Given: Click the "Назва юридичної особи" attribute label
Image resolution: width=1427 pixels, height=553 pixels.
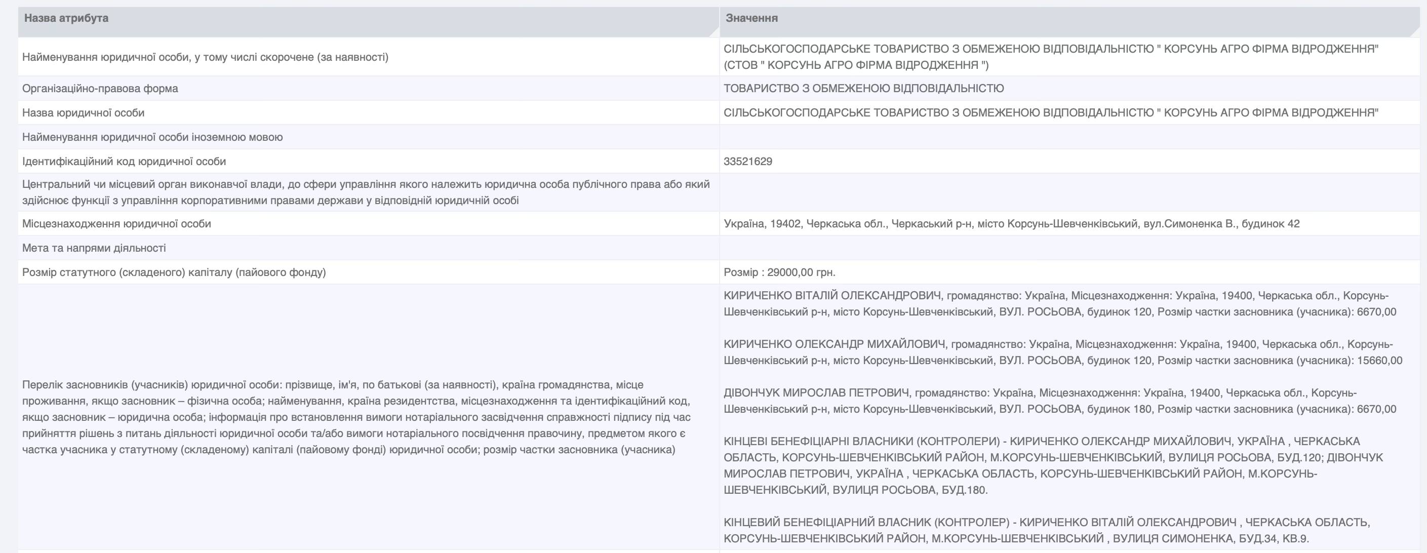Looking at the screenshot, I should point(83,113).
